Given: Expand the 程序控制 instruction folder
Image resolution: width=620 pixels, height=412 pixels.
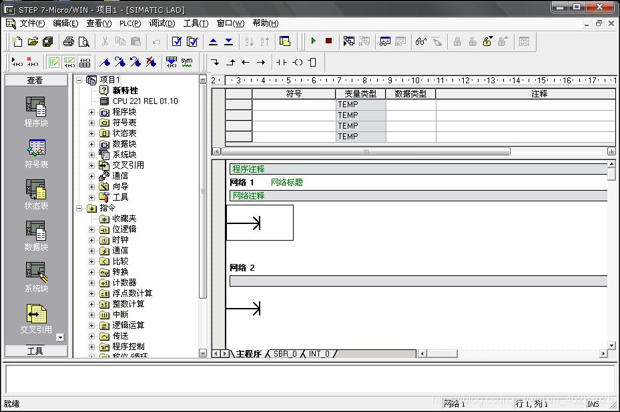Looking at the screenshot, I should coord(91,347).
